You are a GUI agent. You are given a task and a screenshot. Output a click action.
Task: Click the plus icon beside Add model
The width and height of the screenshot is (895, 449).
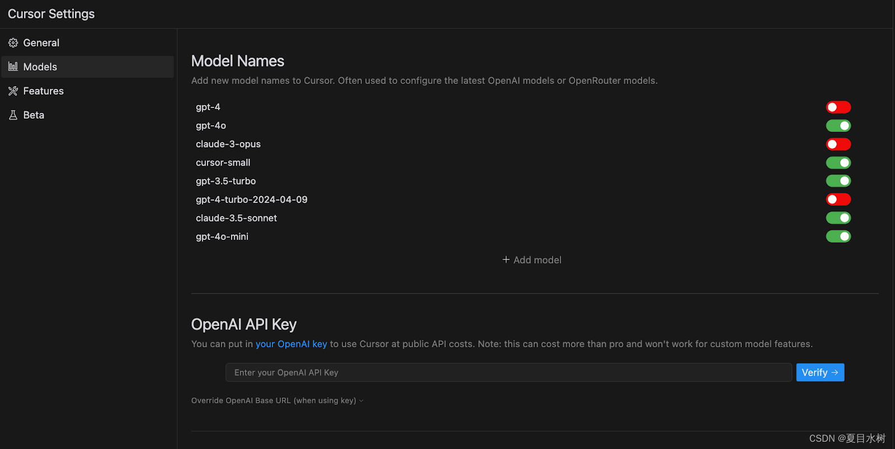(506, 259)
